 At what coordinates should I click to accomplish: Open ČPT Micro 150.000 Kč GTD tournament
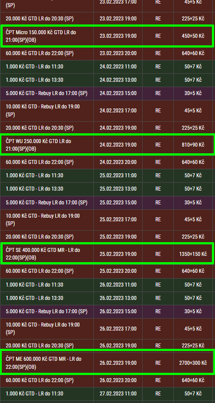107,36
